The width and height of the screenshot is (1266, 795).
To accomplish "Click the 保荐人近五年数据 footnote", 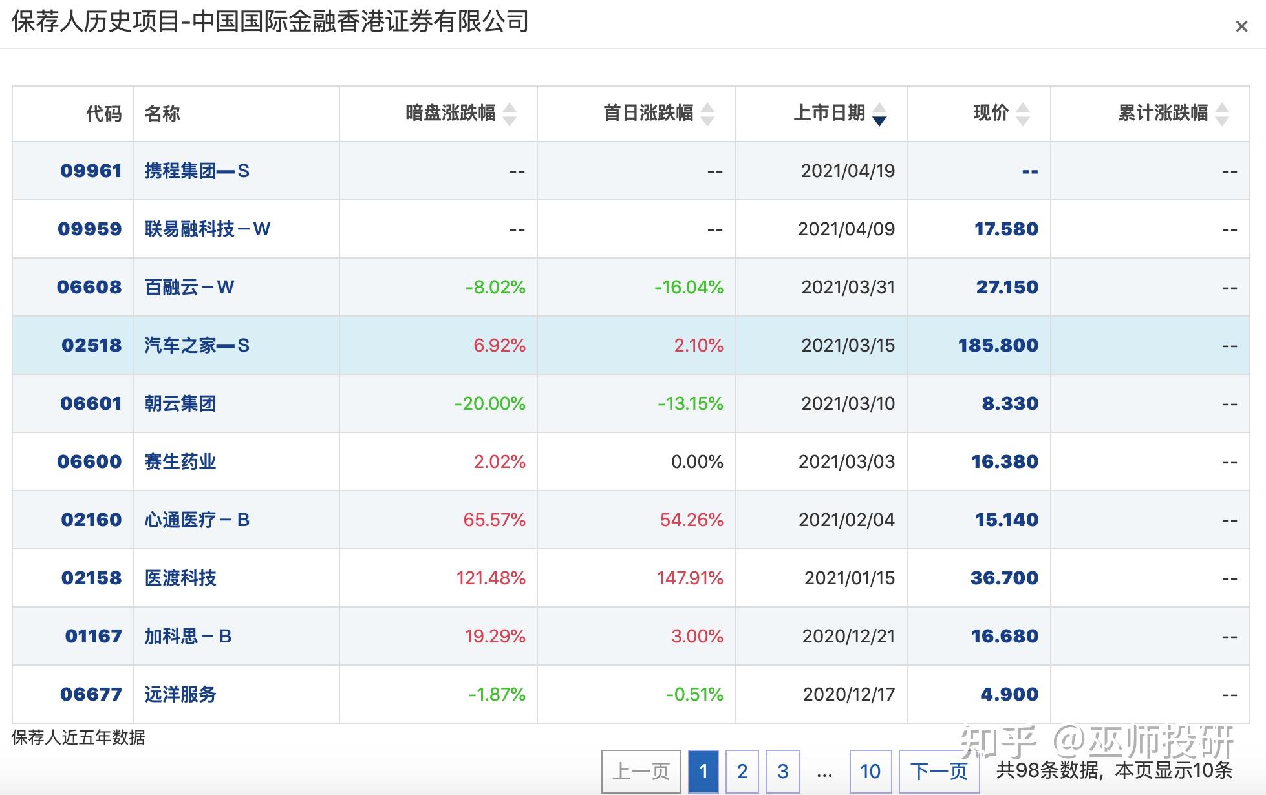I will tap(78, 737).
